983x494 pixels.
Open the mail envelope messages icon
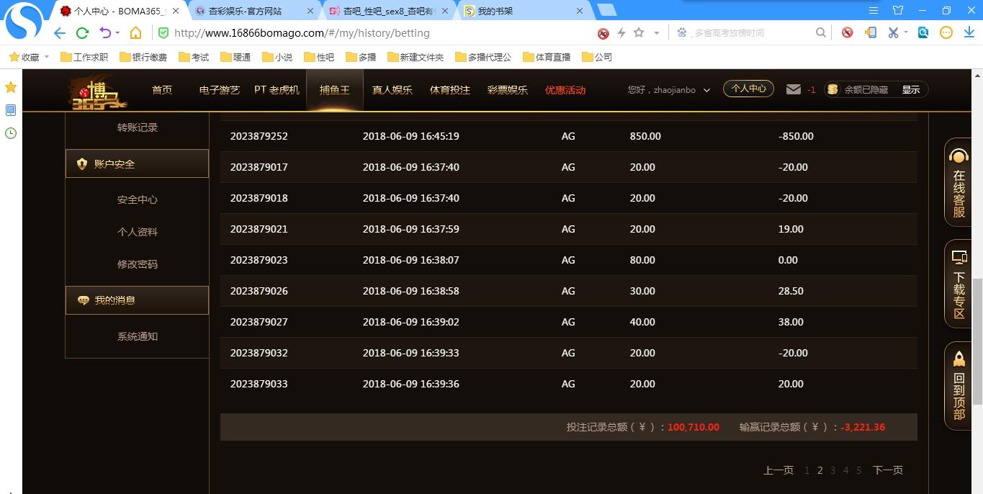click(x=794, y=89)
